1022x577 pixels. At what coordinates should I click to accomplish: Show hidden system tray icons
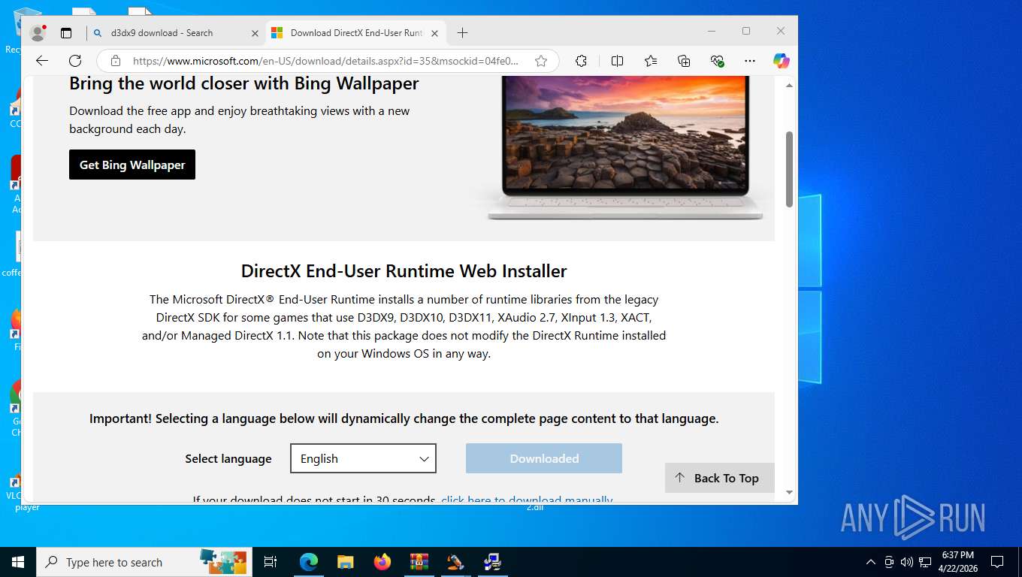click(x=871, y=562)
